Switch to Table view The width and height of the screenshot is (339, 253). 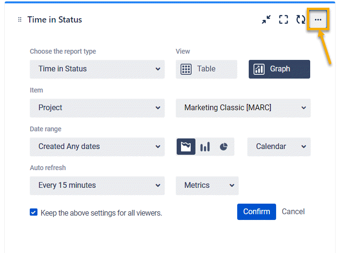tap(206, 69)
